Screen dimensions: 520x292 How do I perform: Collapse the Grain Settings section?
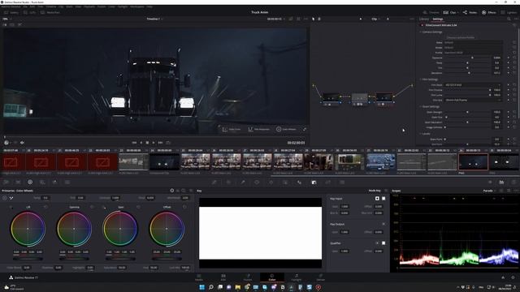[x=421, y=106]
